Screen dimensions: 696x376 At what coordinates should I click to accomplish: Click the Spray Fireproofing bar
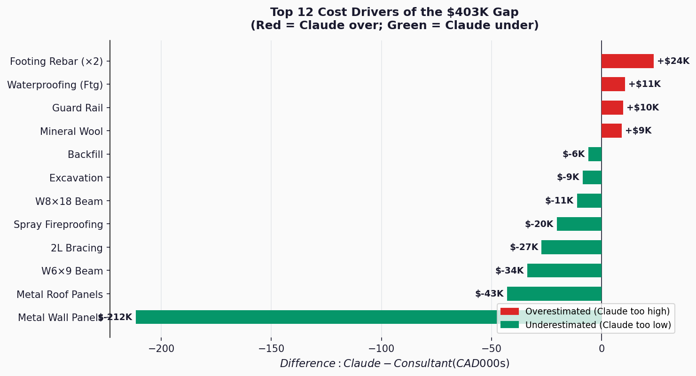(x=579, y=224)
